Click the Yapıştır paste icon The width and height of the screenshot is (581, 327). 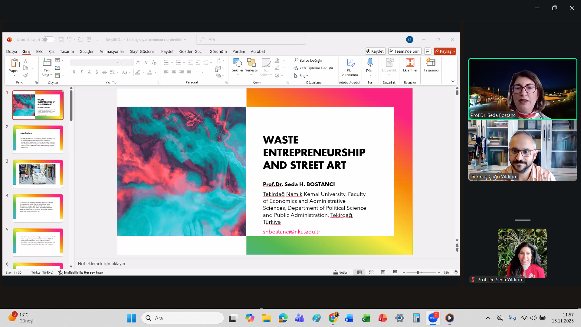[x=15, y=63]
